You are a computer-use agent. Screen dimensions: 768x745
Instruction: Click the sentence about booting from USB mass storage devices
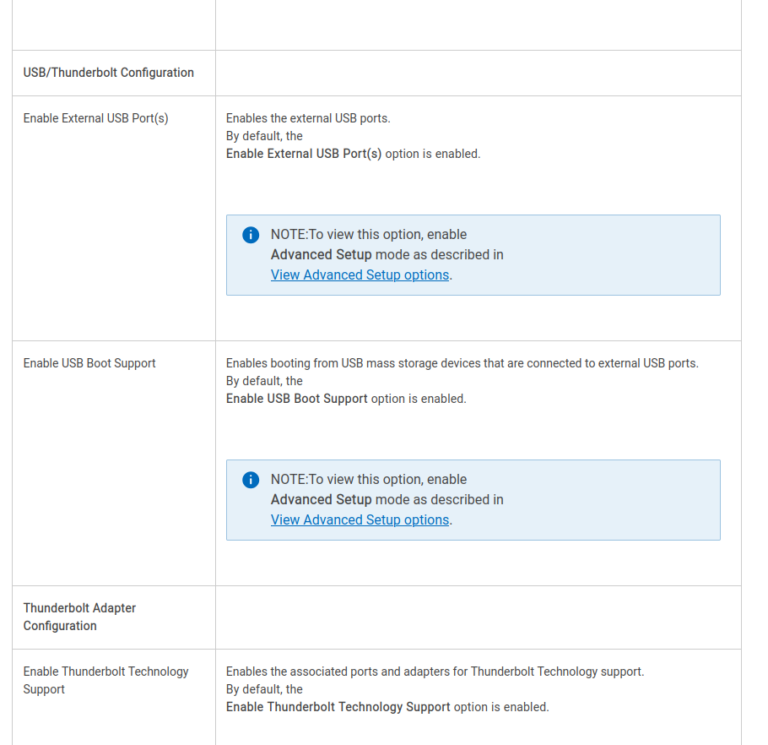[462, 363]
